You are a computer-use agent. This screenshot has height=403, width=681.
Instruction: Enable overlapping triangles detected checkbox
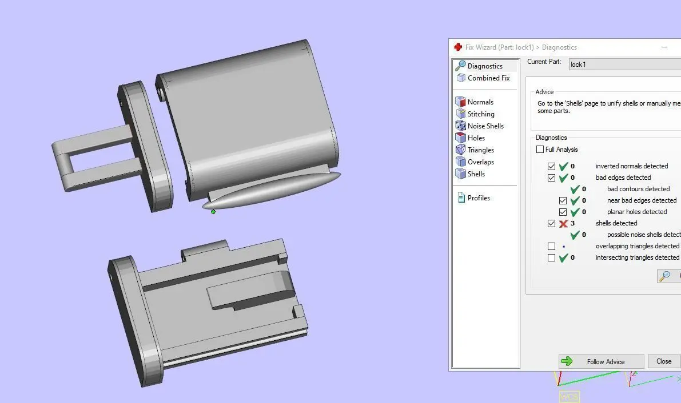pyautogui.click(x=552, y=247)
